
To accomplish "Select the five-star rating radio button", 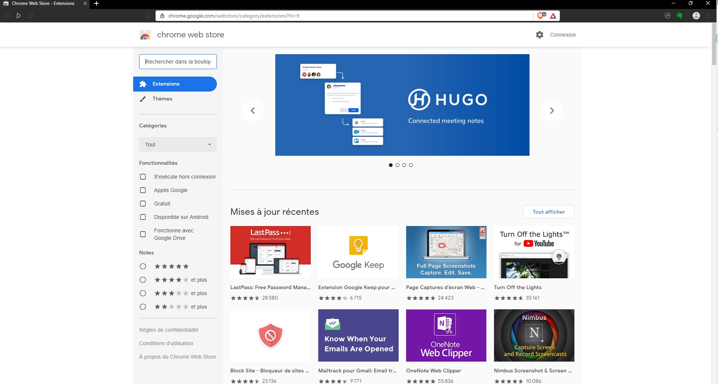I will click(143, 266).
